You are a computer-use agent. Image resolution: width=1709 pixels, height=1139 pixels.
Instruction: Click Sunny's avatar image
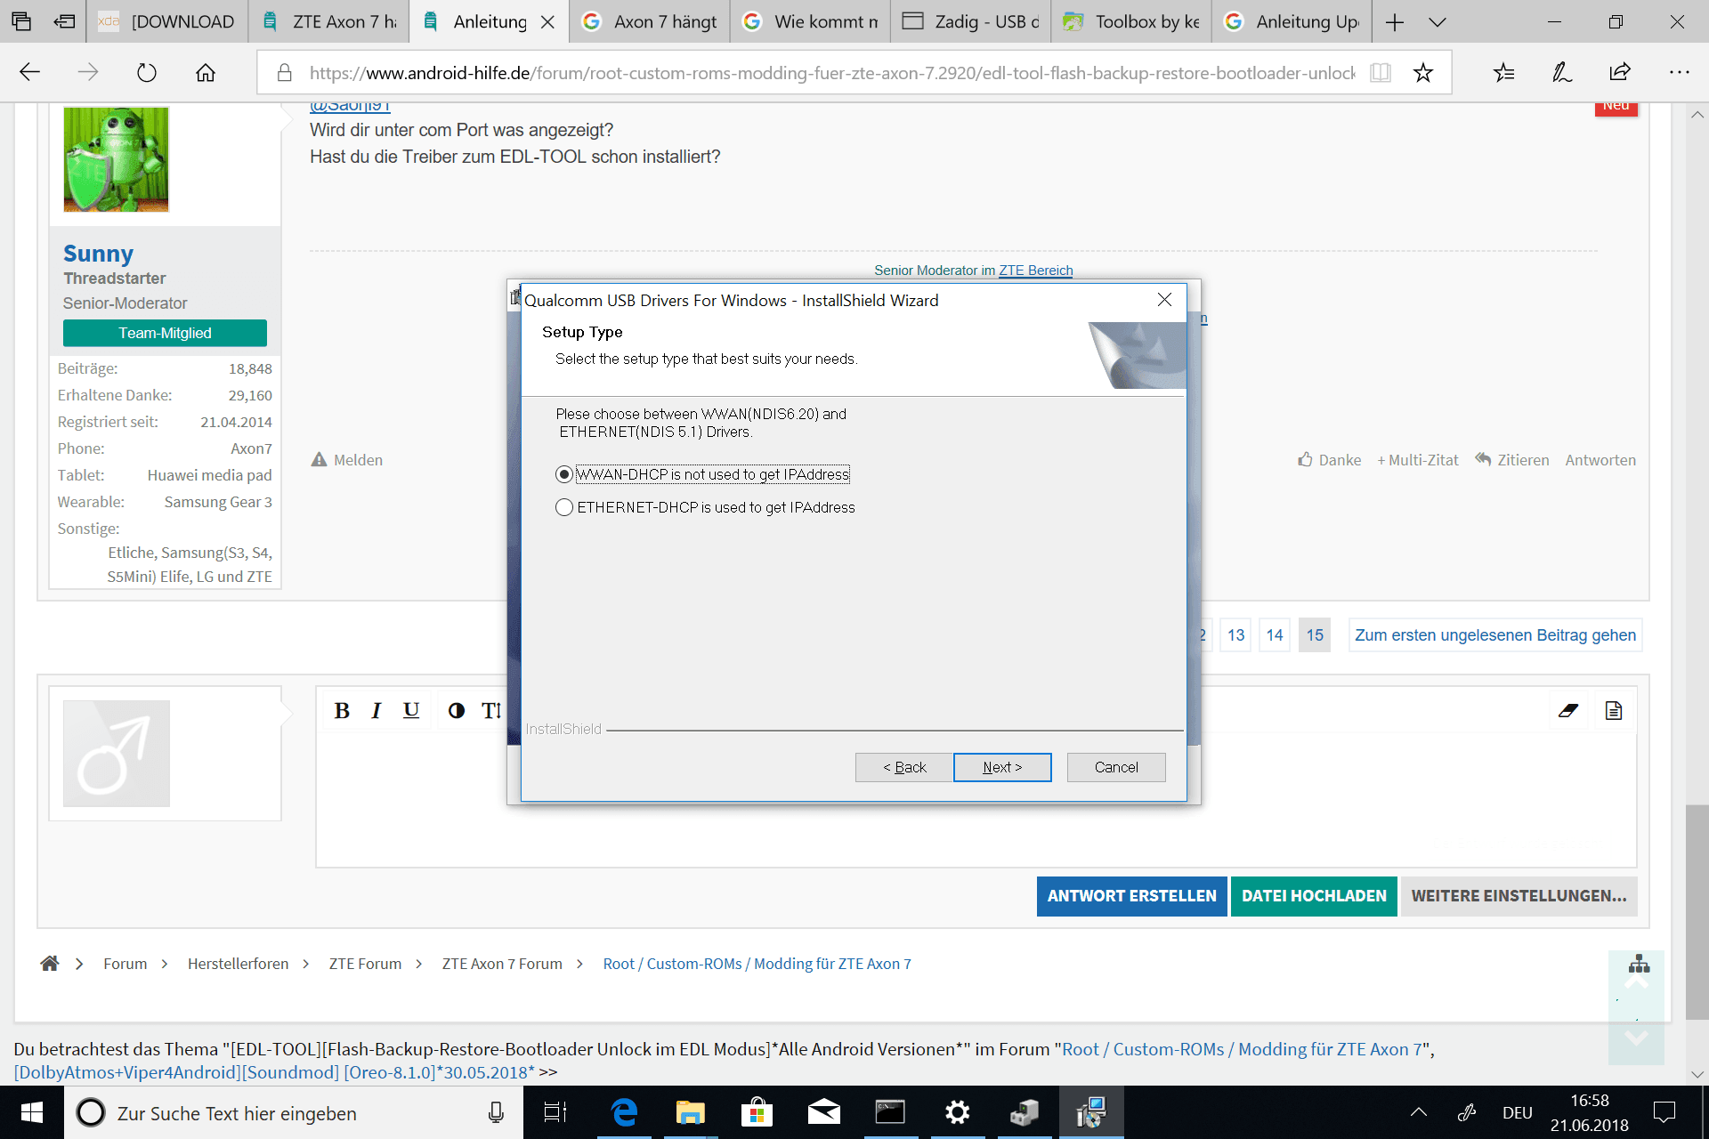click(x=116, y=159)
